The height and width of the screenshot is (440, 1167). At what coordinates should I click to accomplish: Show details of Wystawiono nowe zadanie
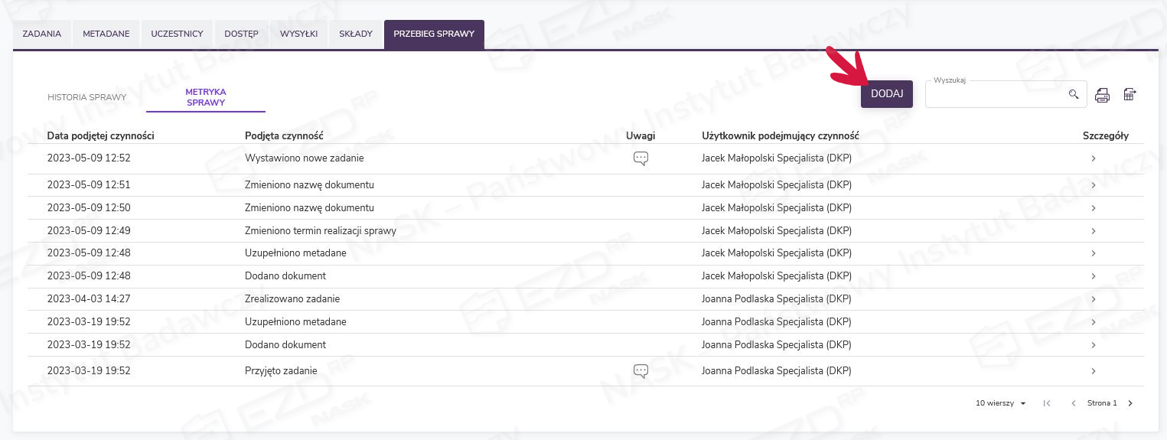[1094, 158]
